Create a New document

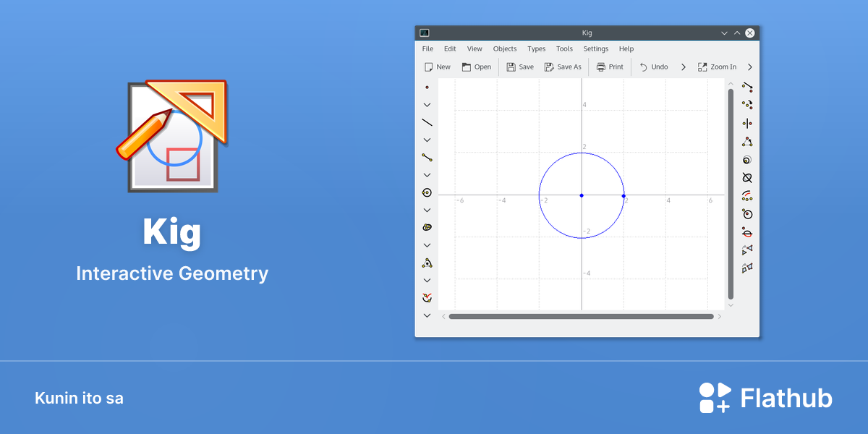[x=438, y=67]
